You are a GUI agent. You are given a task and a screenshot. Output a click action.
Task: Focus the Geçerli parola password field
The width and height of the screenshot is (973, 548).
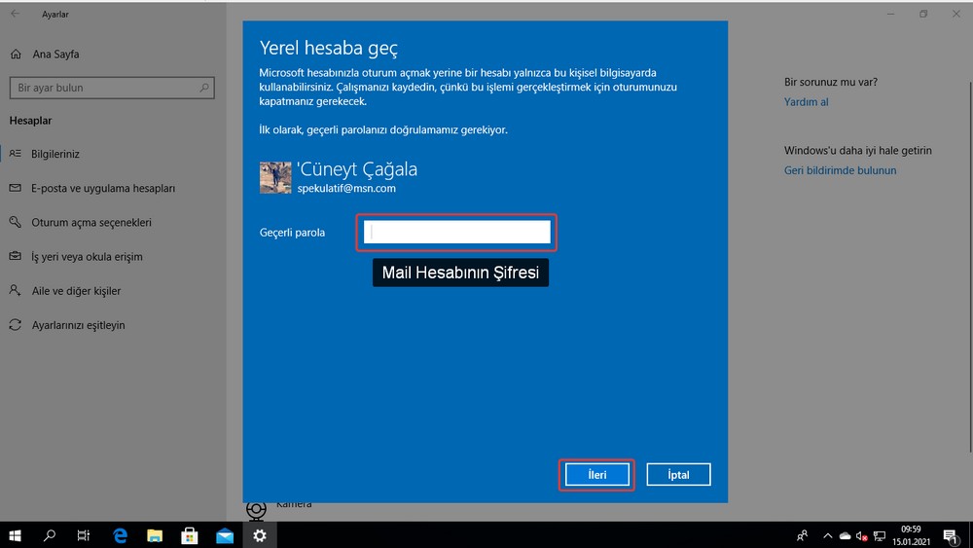click(x=456, y=232)
